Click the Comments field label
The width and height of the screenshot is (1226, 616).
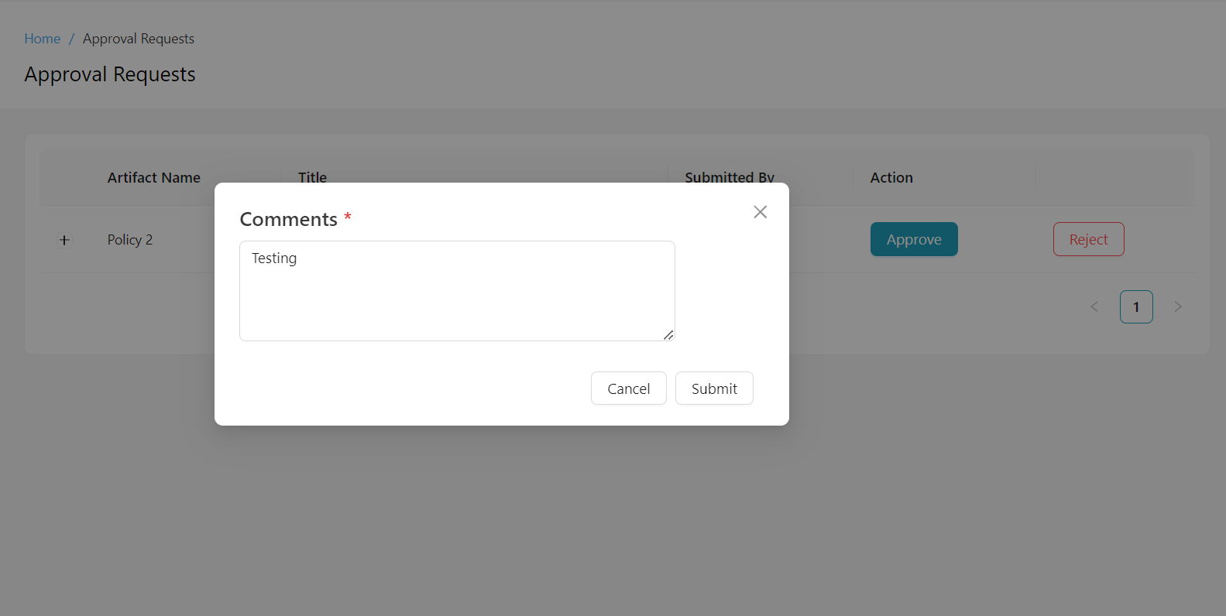click(x=288, y=219)
